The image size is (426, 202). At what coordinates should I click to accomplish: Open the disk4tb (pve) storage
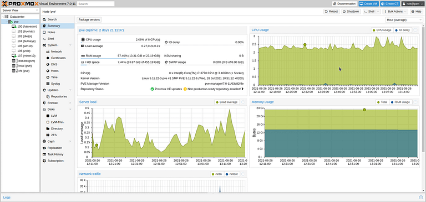pyautogui.click(x=24, y=61)
